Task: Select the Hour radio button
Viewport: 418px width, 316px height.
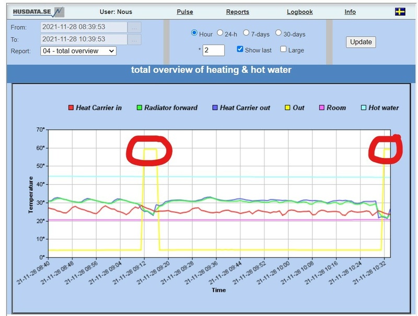Action: tap(194, 33)
